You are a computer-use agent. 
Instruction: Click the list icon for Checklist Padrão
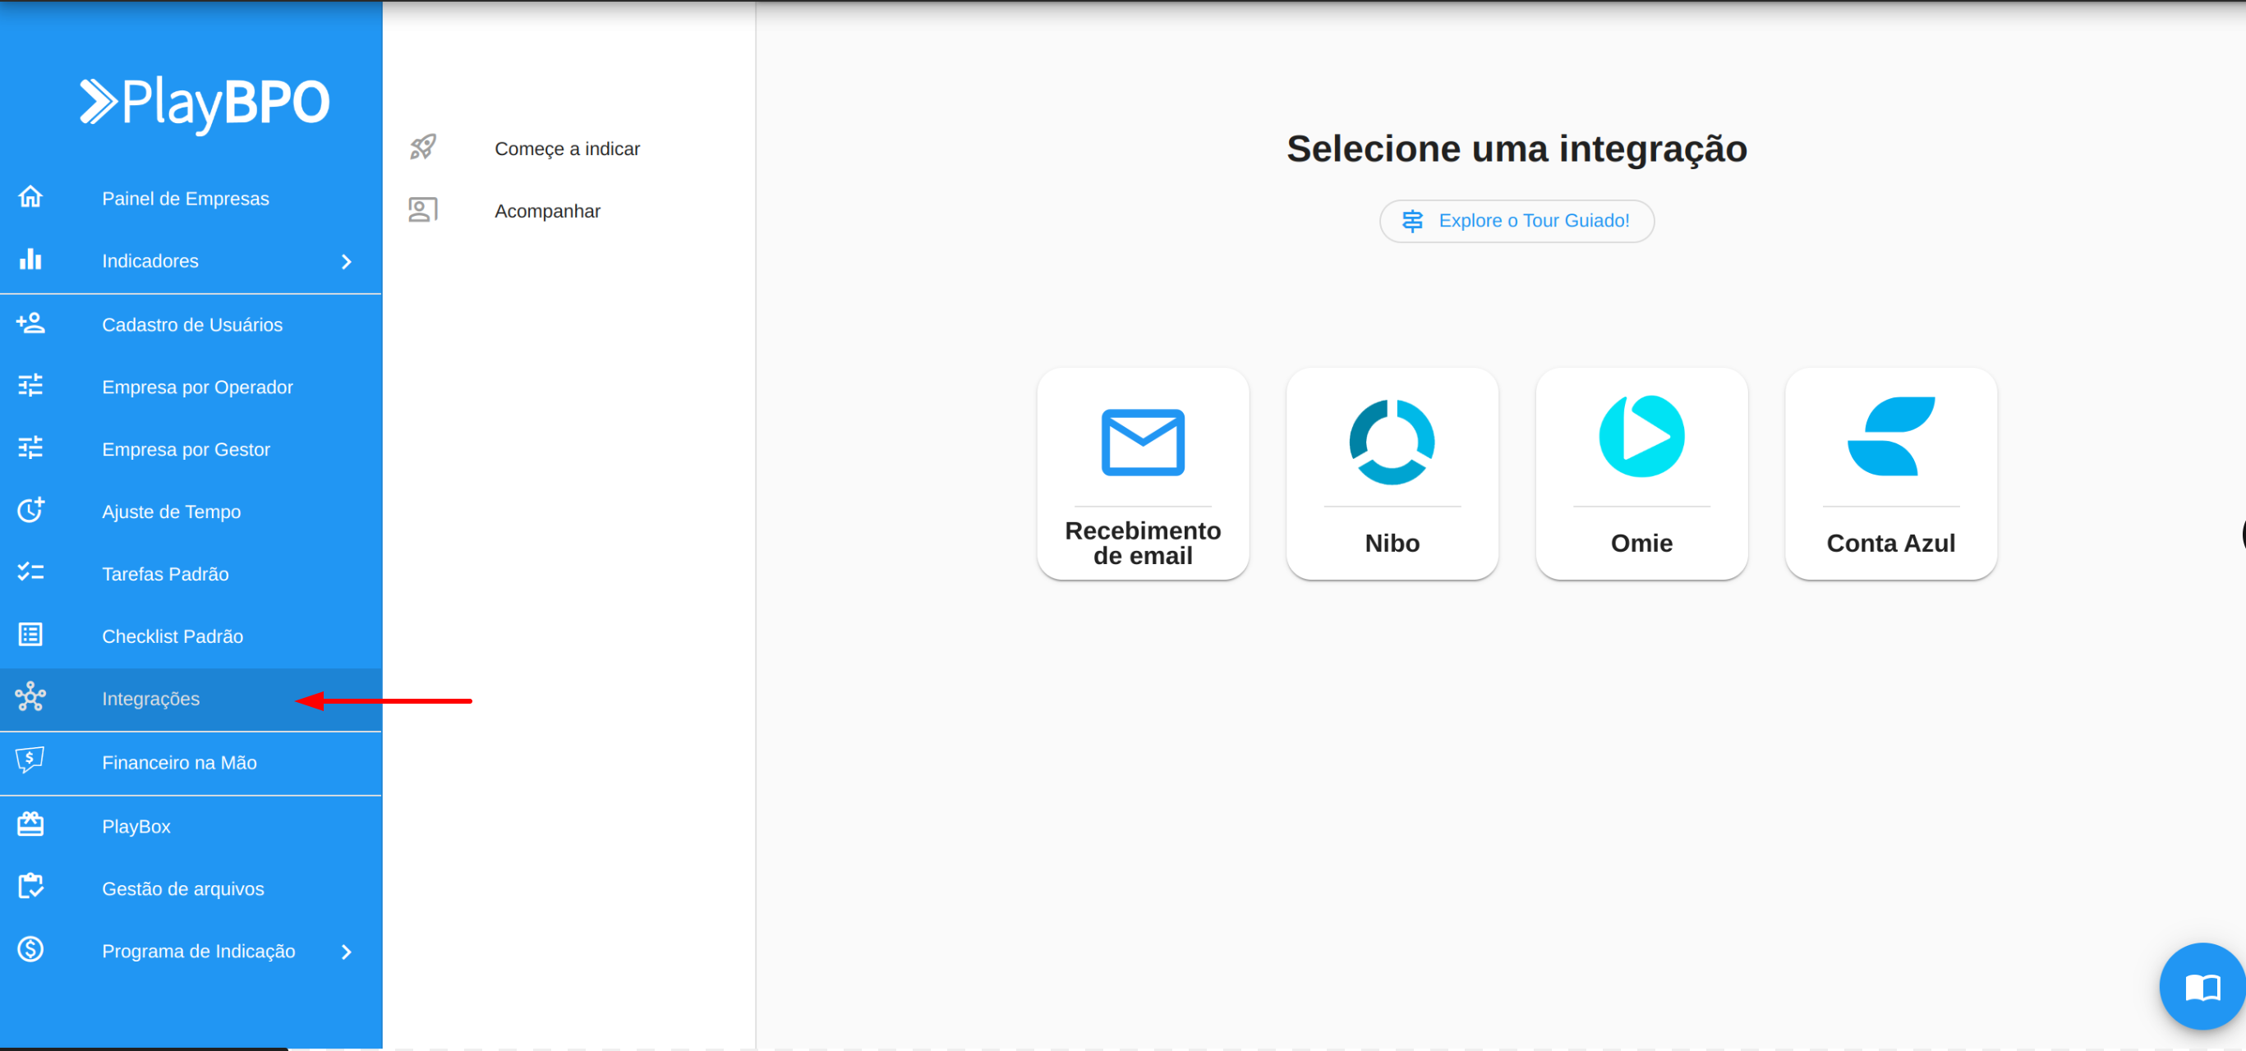pos(30,636)
